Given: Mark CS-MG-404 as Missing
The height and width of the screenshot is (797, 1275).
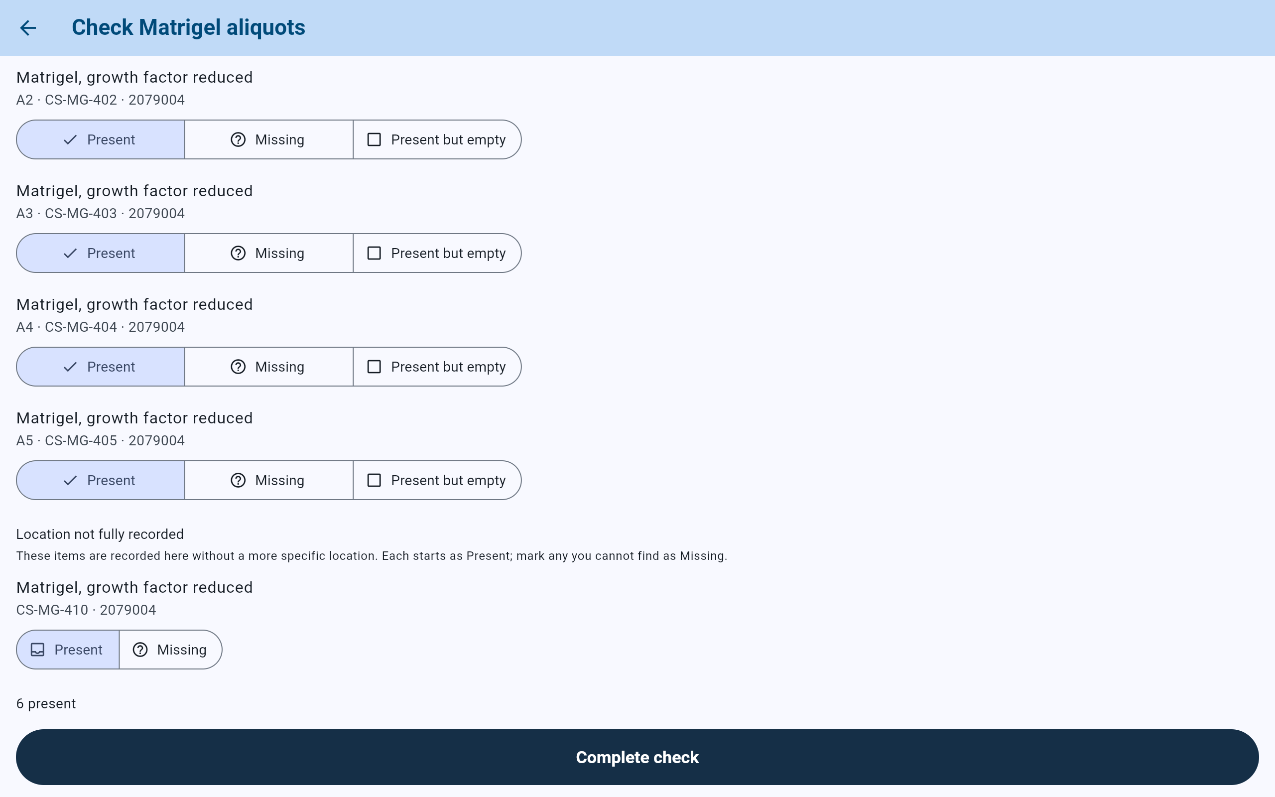Looking at the screenshot, I should pyautogui.click(x=269, y=367).
